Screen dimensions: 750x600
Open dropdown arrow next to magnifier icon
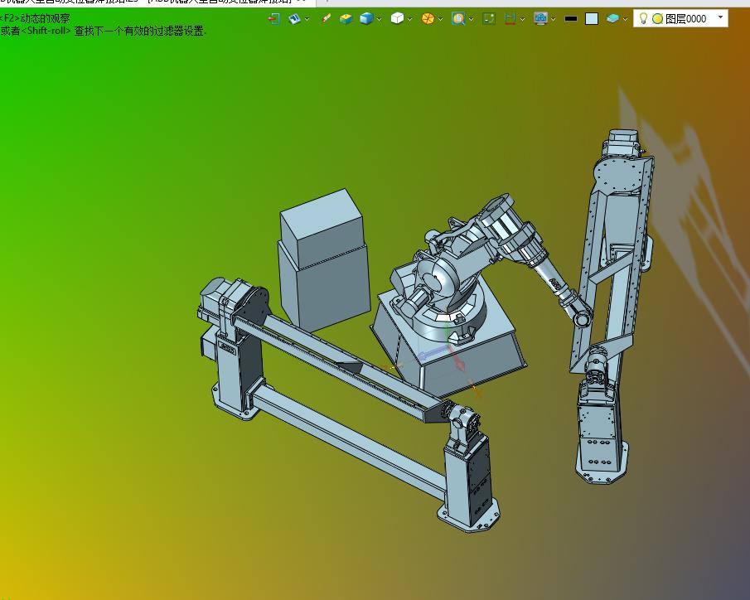coord(472,20)
